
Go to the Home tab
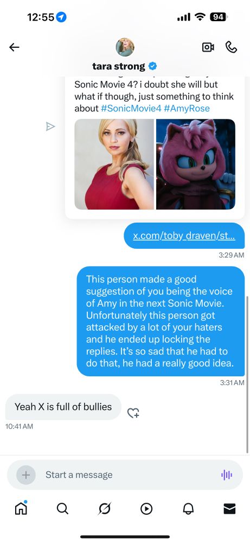21,508
